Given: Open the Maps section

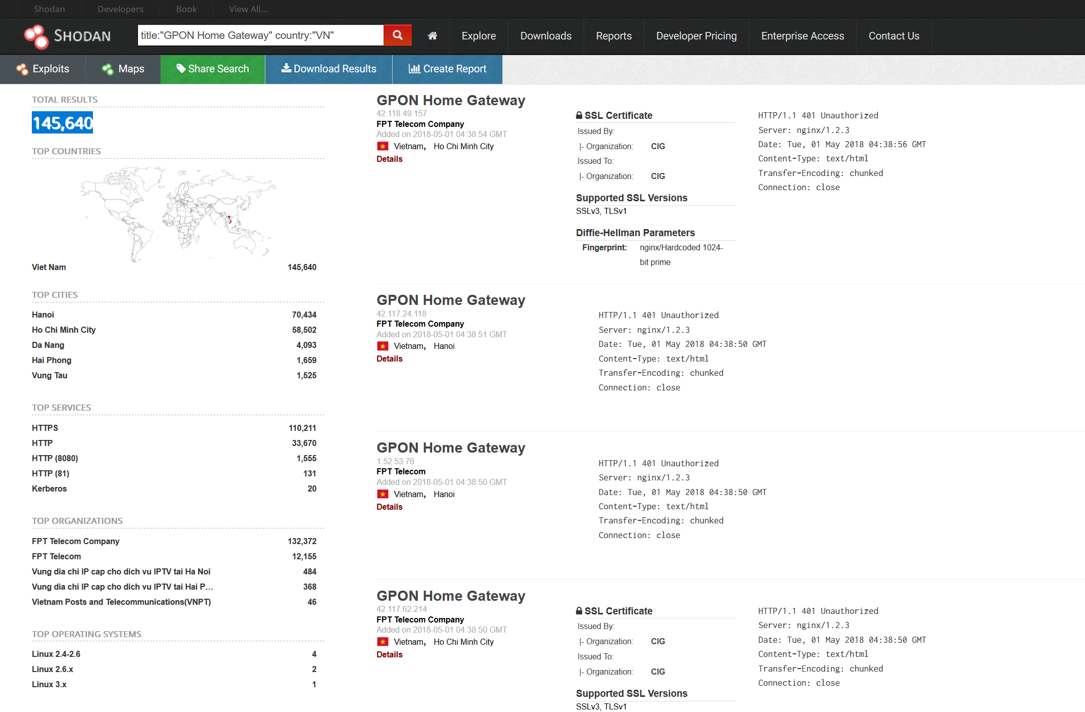Looking at the screenshot, I should (x=123, y=69).
